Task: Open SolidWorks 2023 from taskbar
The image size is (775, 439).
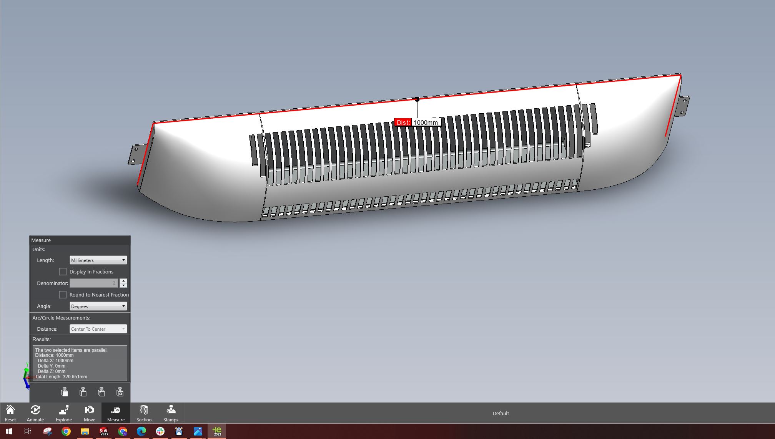Action: 104,431
